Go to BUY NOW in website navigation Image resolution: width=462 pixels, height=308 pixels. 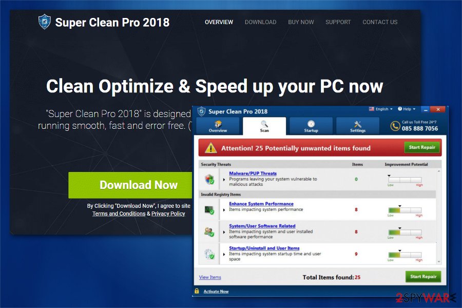point(301,22)
